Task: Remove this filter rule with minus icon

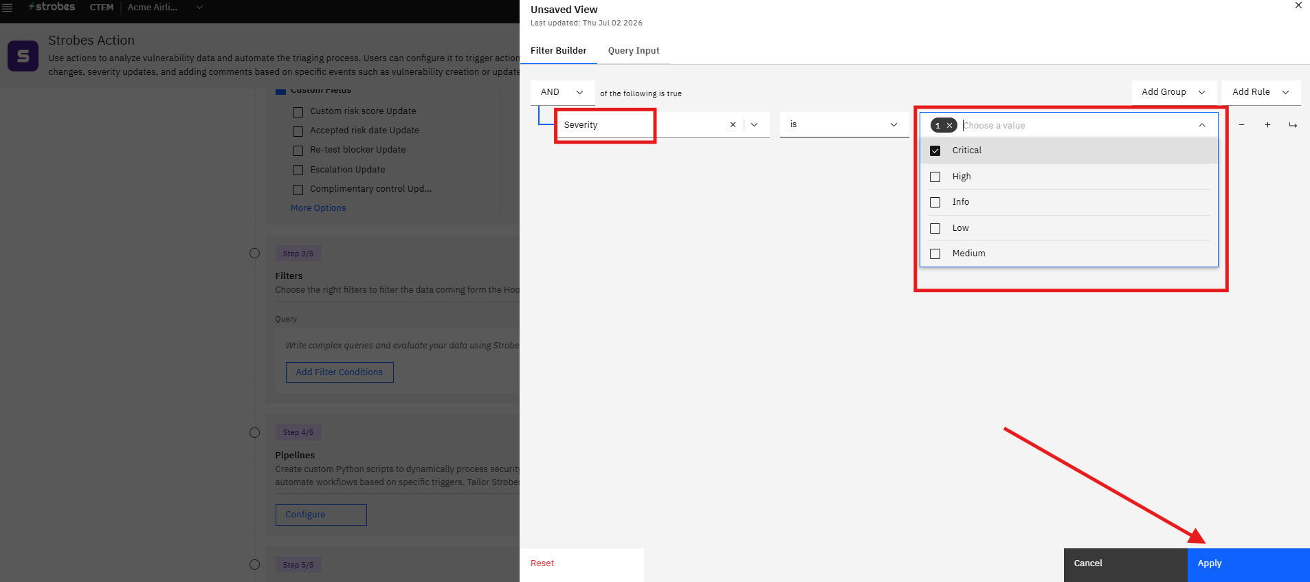Action: tap(1242, 124)
